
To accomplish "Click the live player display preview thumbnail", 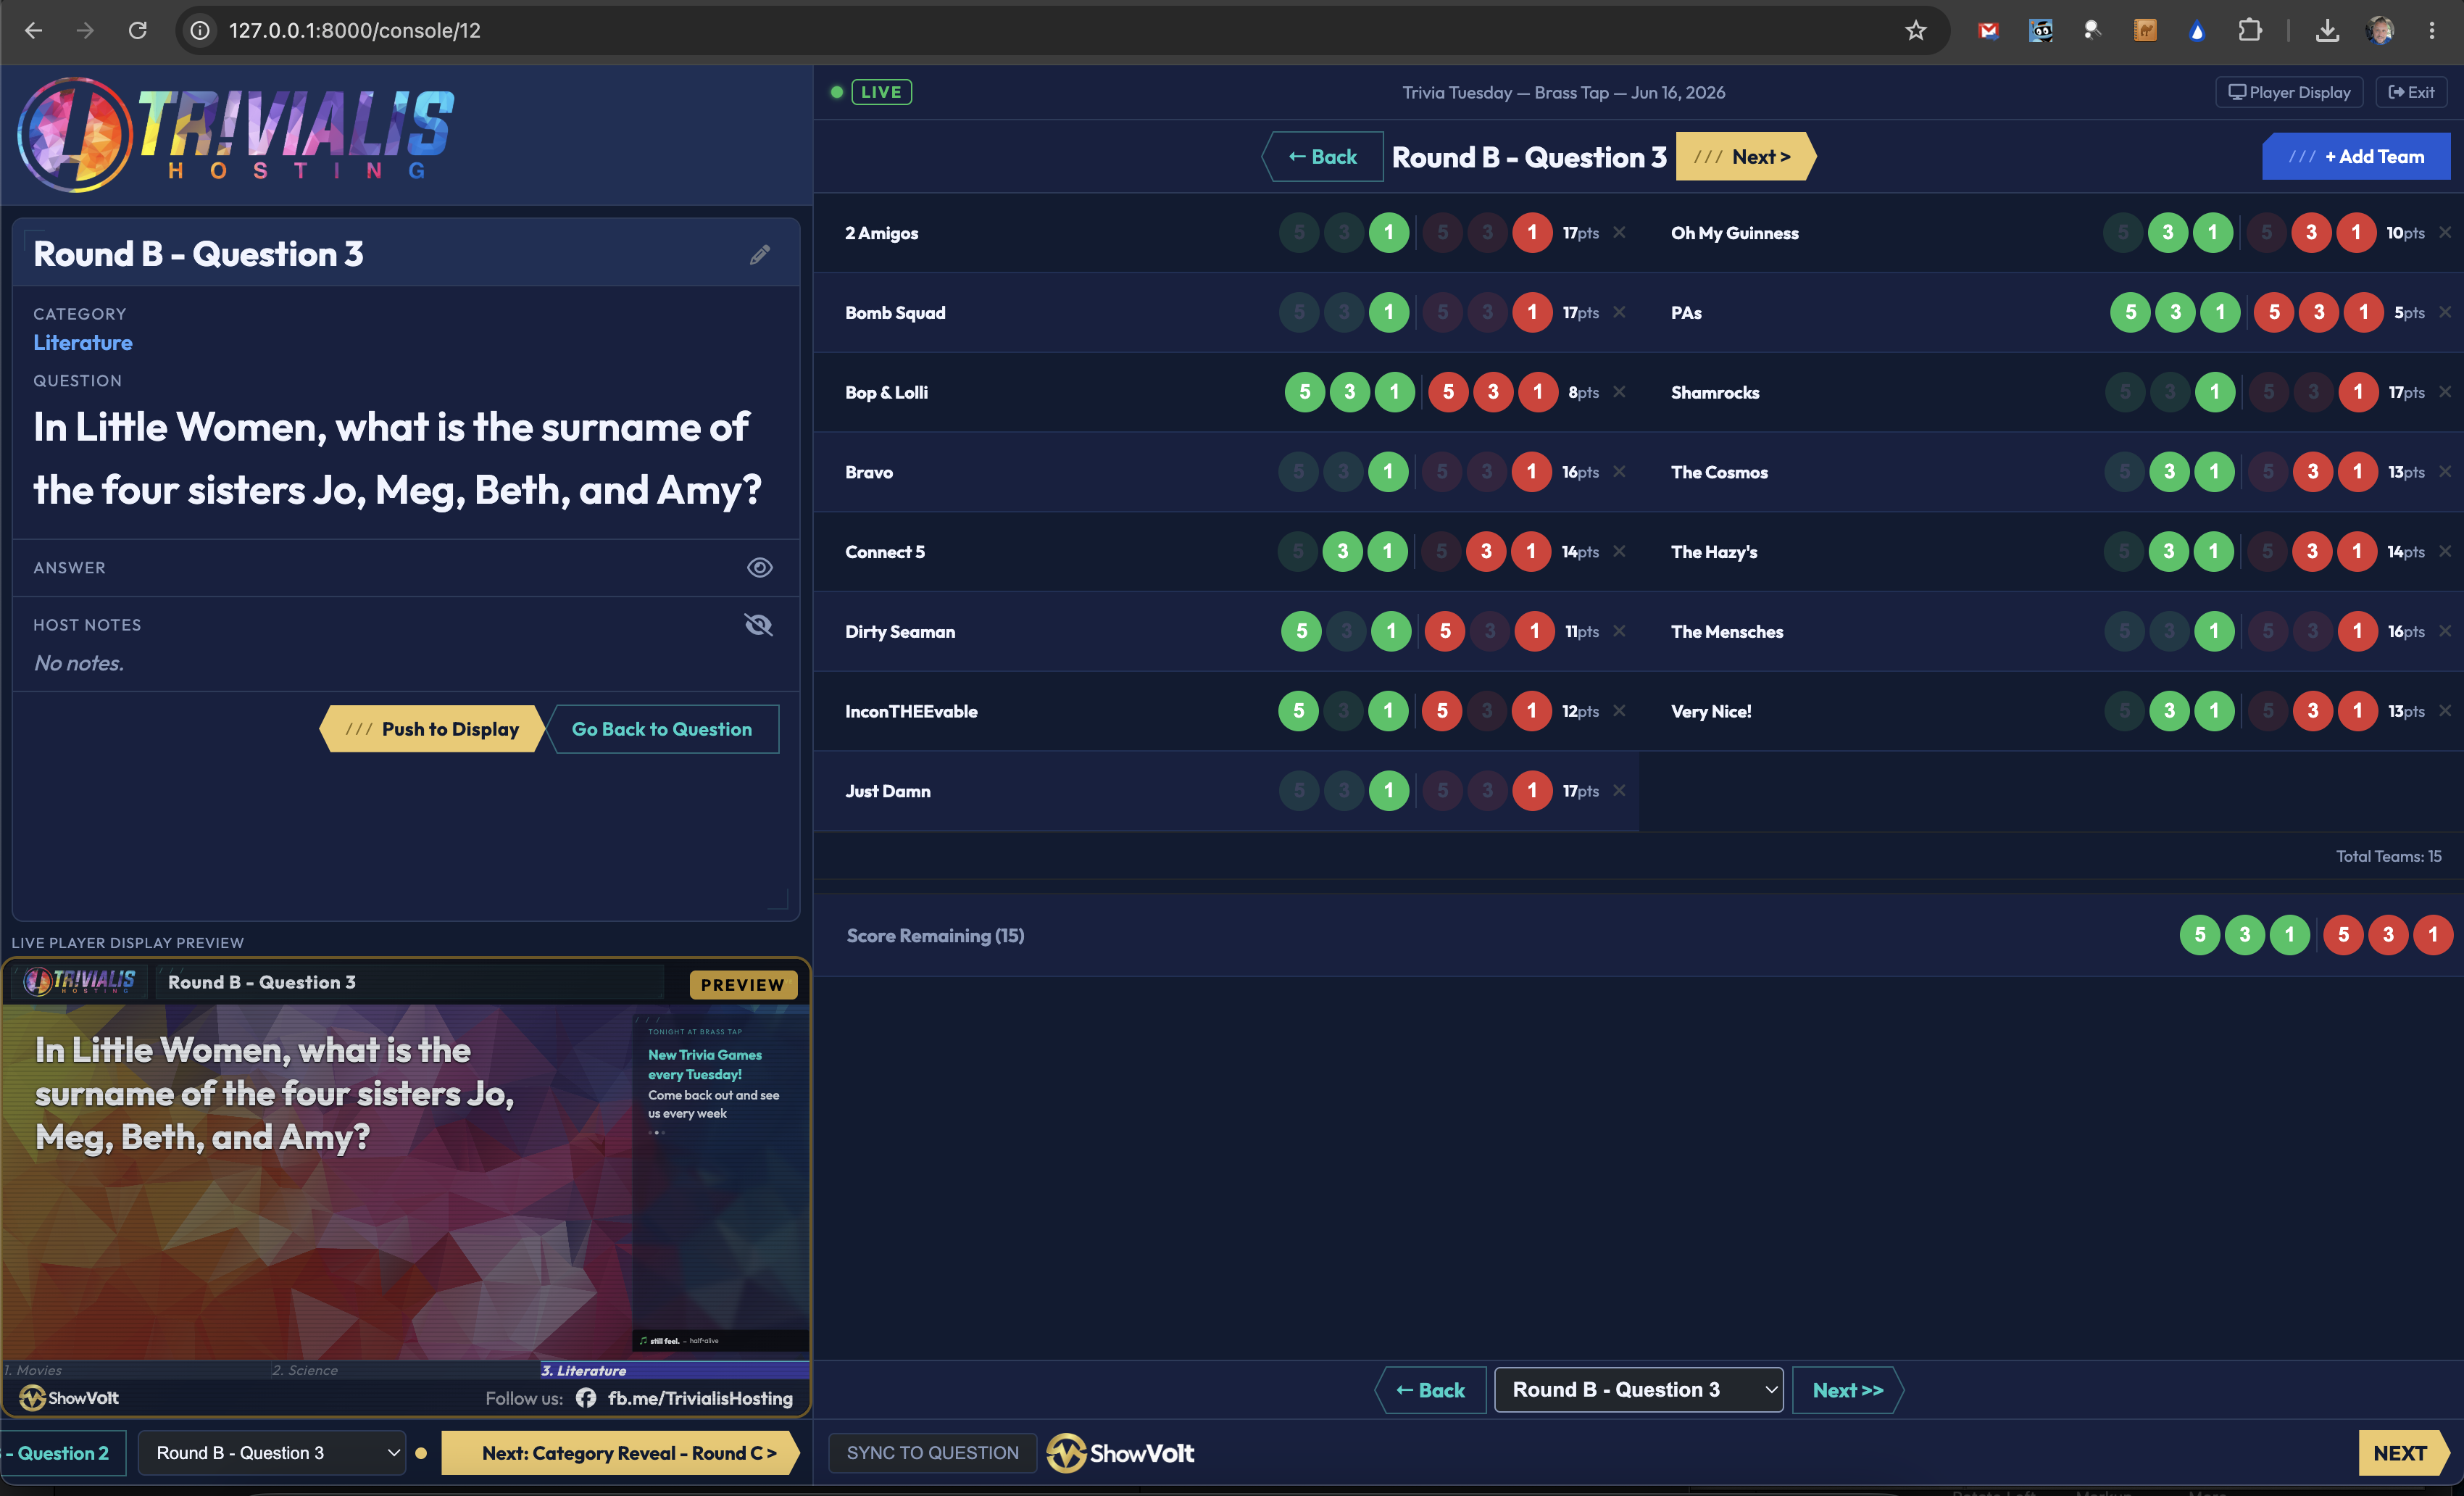I will [405, 1187].
